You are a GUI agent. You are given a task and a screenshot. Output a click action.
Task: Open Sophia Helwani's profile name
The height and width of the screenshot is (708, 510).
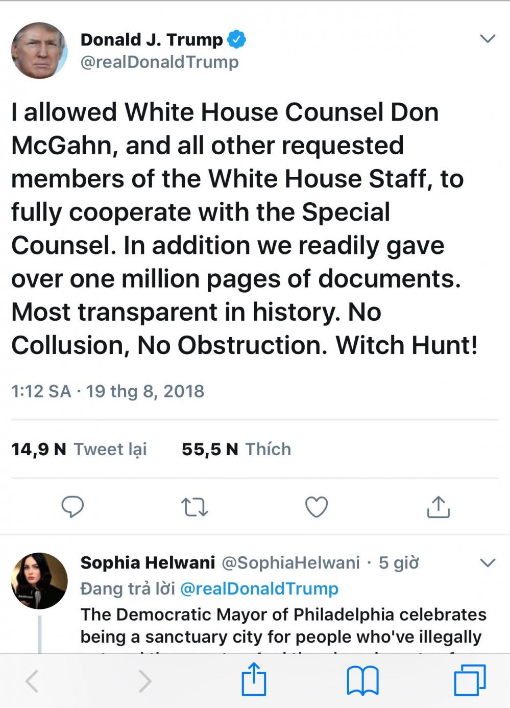(148, 562)
